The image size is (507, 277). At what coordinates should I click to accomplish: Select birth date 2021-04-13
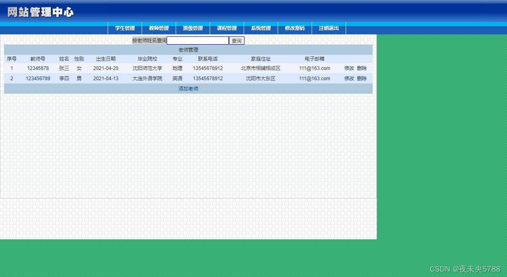click(106, 79)
